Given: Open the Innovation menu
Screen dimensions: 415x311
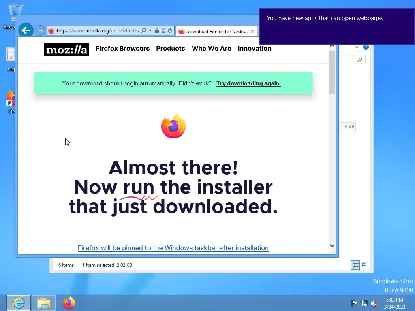Looking at the screenshot, I should [x=255, y=49].
